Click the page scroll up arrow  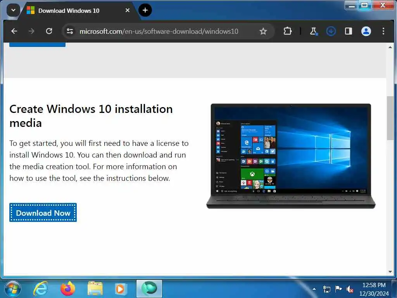[x=390, y=47]
